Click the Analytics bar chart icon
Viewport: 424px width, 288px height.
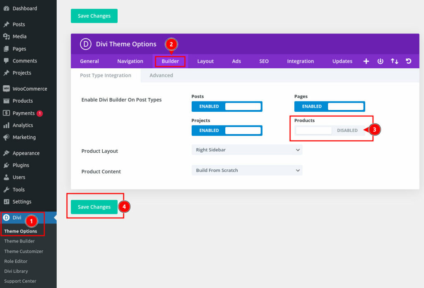[6, 125]
